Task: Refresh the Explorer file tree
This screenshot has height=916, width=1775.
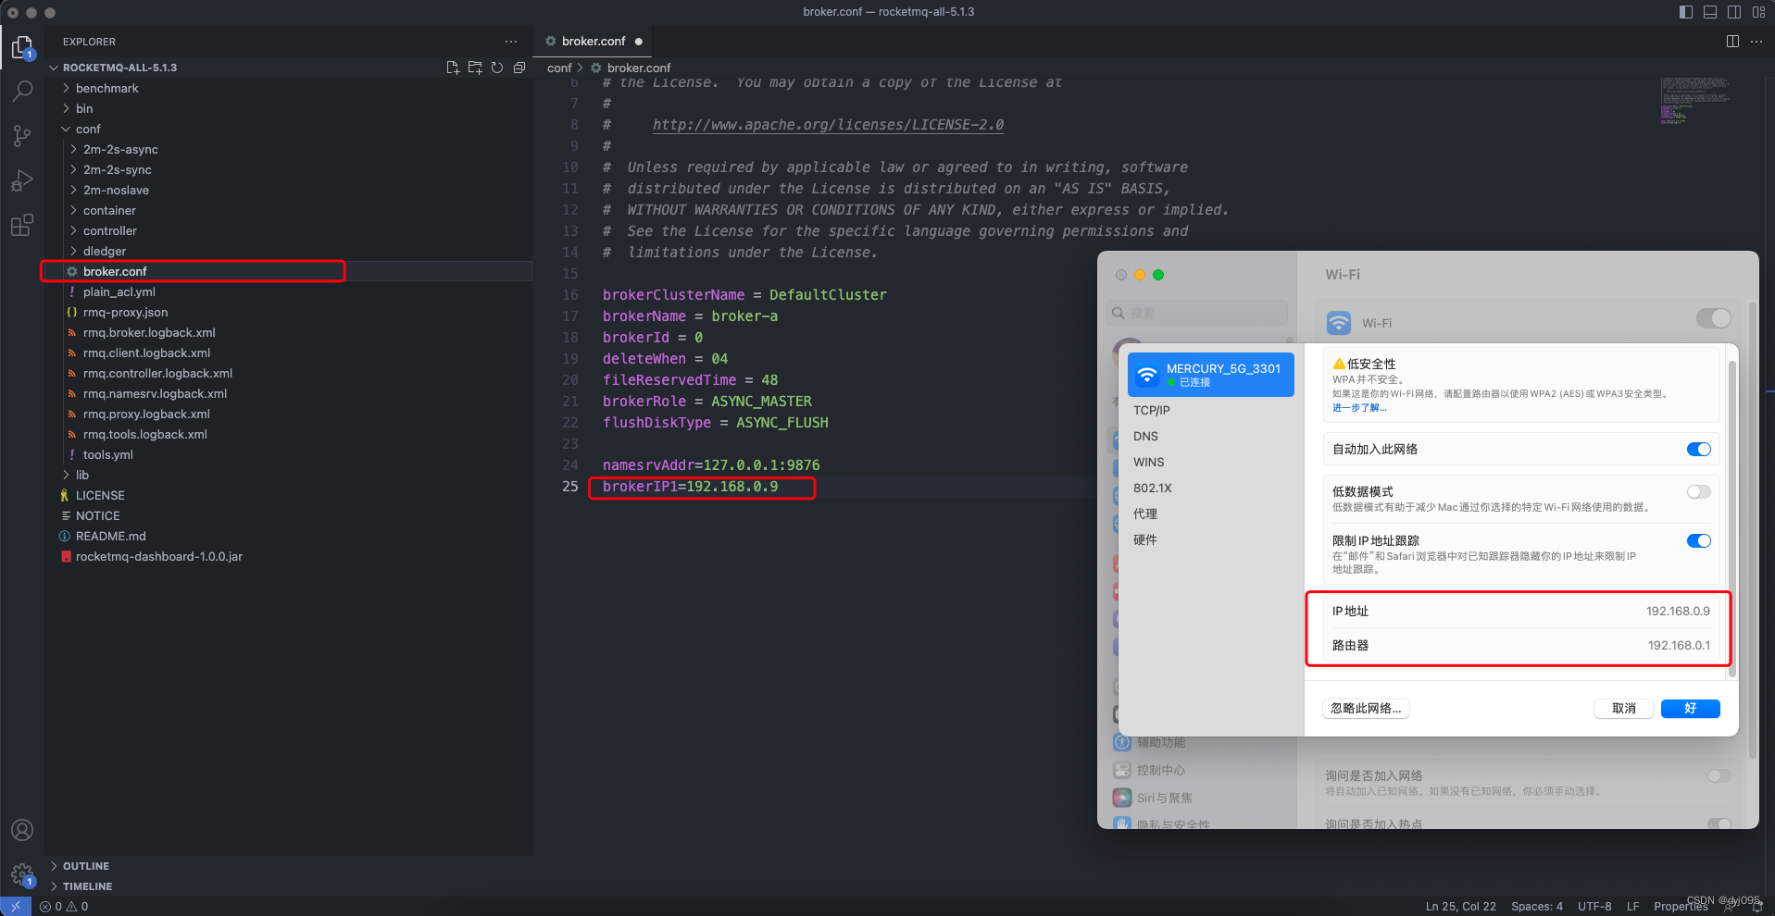Action: (x=496, y=67)
